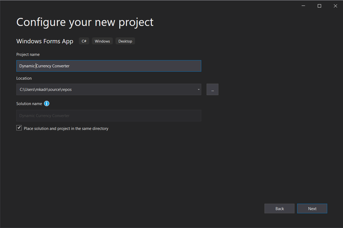
Task: Click the Location label
Action: tap(24, 78)
